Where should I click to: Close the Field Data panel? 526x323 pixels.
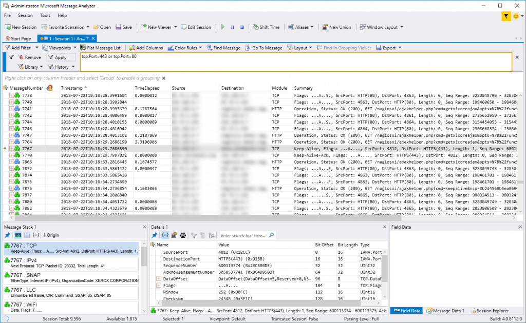520,227
